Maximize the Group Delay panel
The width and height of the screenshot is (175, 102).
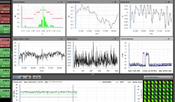click(x=169, y=2)
